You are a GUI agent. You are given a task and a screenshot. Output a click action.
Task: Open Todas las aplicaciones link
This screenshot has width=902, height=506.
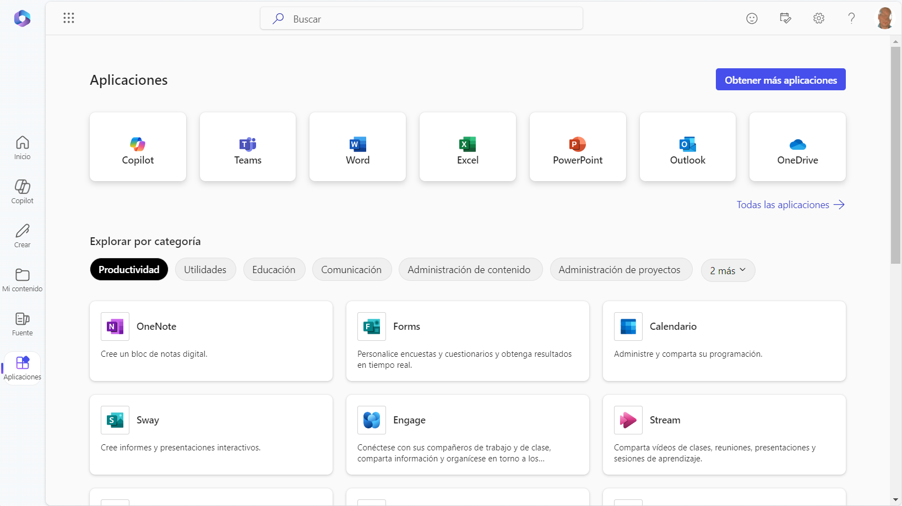coord(791,205)
